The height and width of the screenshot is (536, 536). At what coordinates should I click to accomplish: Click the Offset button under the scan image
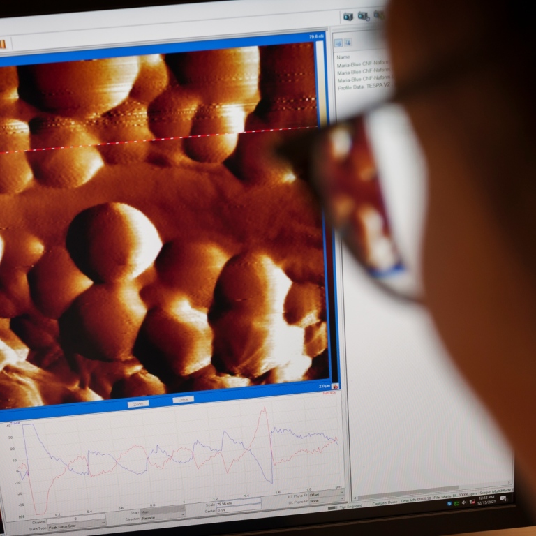pos(184,400)
